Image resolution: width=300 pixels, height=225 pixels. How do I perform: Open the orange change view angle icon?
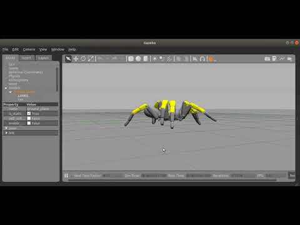[211, 59]
